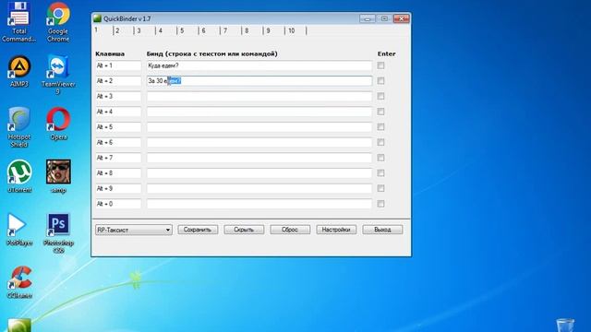Click the Сохранить button
This screenshot has height=332, width=591.
[198, 230]
